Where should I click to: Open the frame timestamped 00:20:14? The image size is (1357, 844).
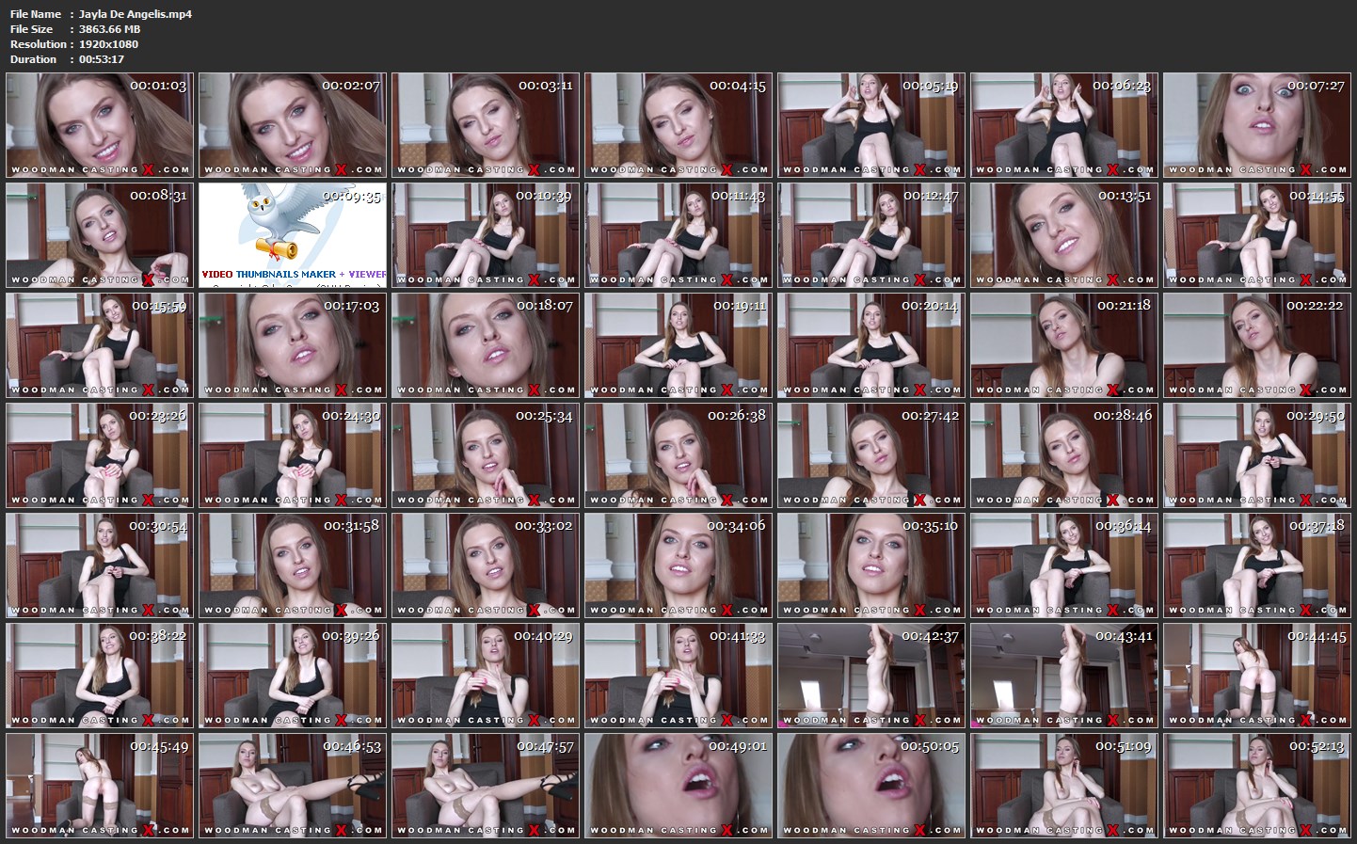[870, 345]
